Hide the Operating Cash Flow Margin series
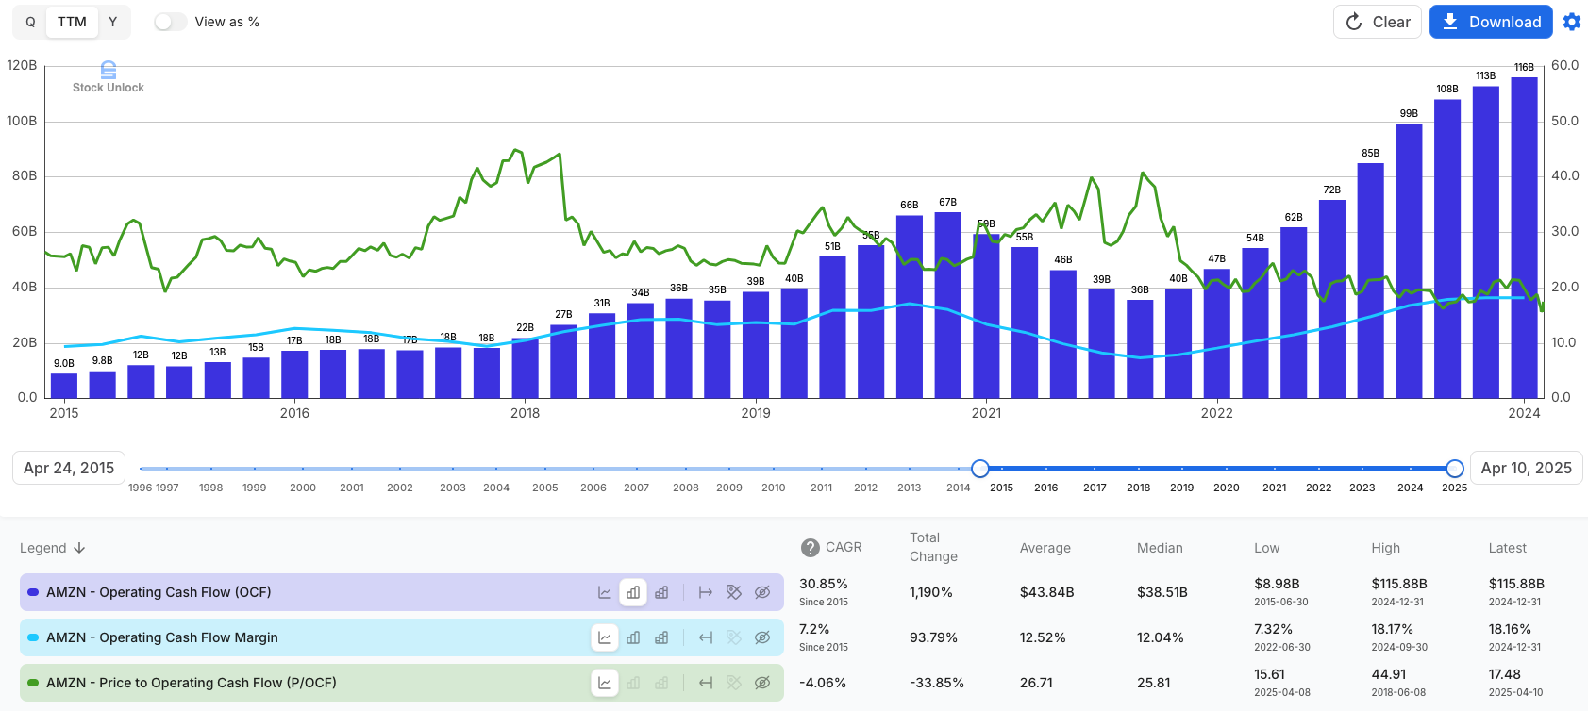Image resolution: width=1588 pixels, height=711 pixels. 762,637
